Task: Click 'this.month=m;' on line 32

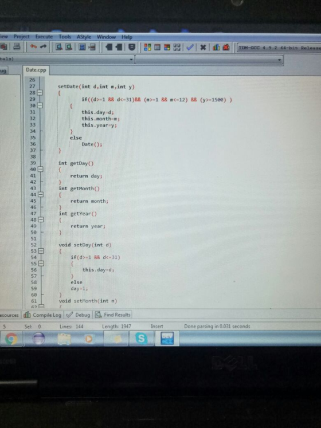Action: pos(100,119)
